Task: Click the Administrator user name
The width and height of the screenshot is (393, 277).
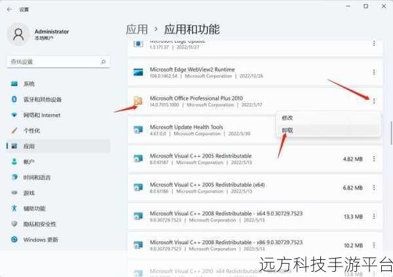Action: point(52,32)
